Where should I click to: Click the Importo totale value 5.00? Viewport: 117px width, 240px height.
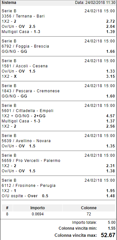click(x=111, y=222)
